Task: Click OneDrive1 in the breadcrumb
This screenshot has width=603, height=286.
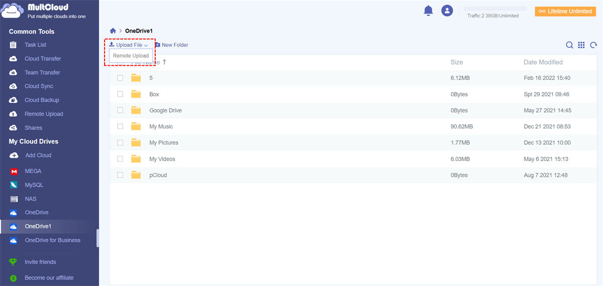Action: coord(139,31)
